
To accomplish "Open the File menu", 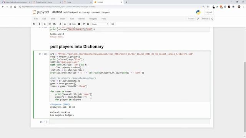I will [x=36, y=19].
